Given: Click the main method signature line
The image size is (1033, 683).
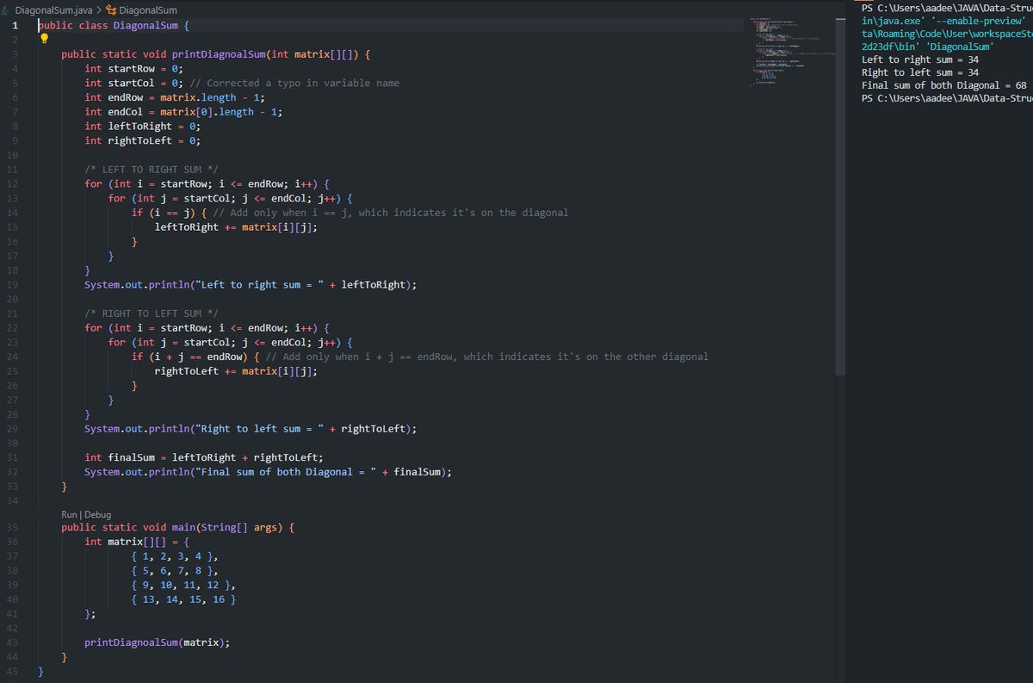Looking at the screenshot, I should point(178,527).
